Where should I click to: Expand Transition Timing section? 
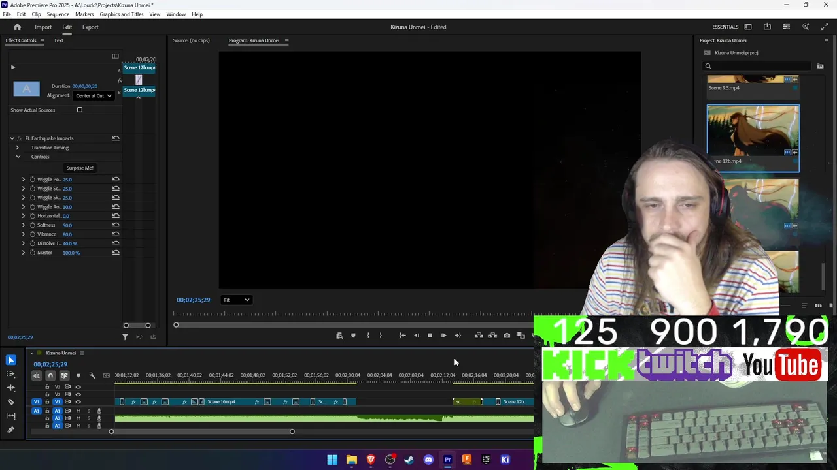pyautogui.click(x=18, y=148)
